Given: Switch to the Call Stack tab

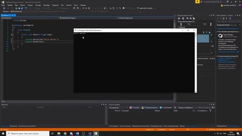Looking at the screenshot, I should point(113,126).
